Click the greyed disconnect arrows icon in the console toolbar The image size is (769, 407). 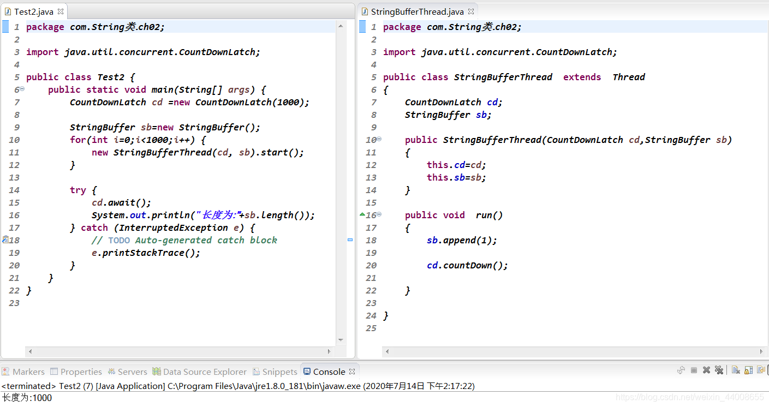pyautogui.click(x=681, y=370)
